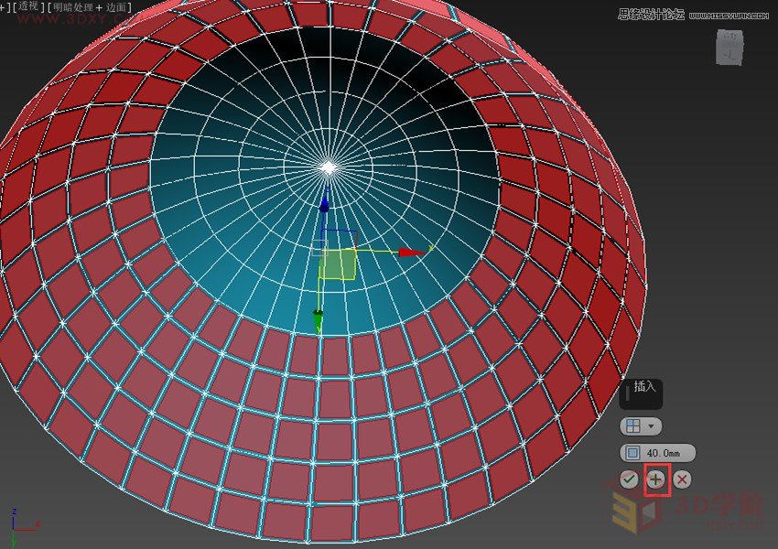Viewport: 778px width, 549px height.
Task: Select the red X-axis gizmo arrow
Action: [412, 252]
